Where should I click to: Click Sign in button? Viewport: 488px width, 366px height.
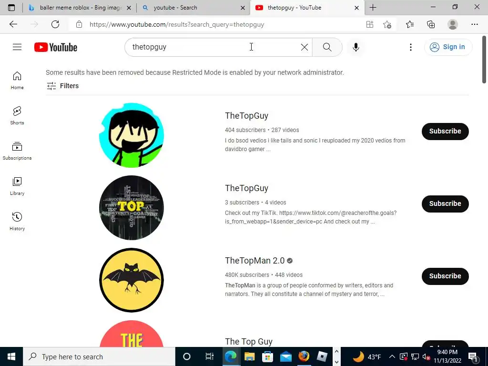[x=448, y=47]
